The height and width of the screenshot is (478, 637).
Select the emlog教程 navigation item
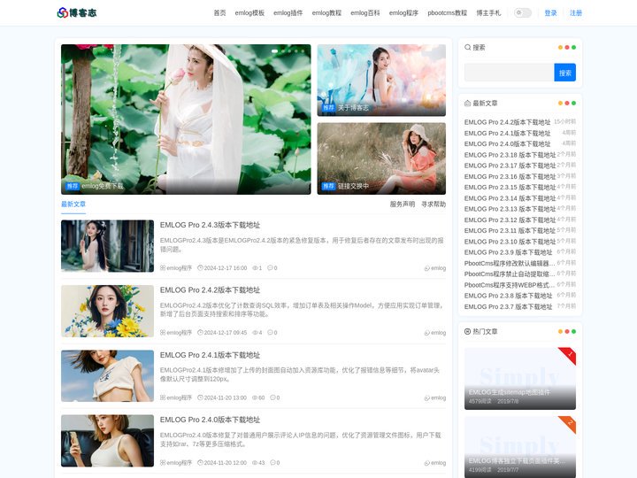(x=326, y=12)
